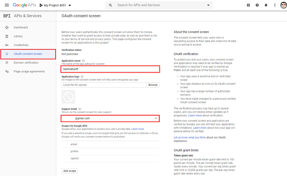
Task: Click Learn more link under Scopes
Action: [138, 129]
